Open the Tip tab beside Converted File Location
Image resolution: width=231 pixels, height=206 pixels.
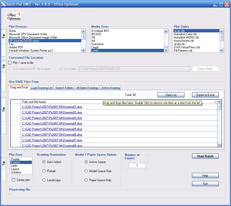[x=3, y=66]
